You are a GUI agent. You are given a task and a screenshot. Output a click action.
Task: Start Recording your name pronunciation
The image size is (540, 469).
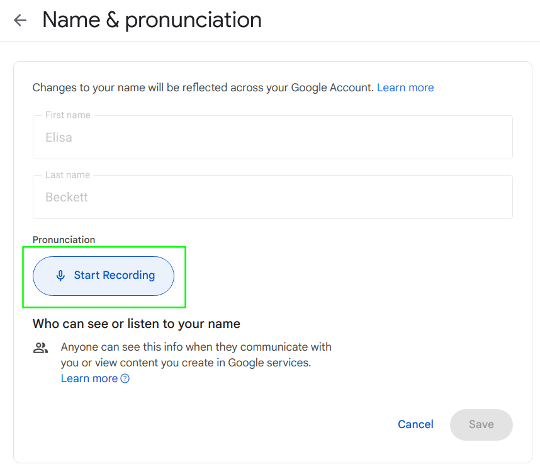[x=103, y=276]
